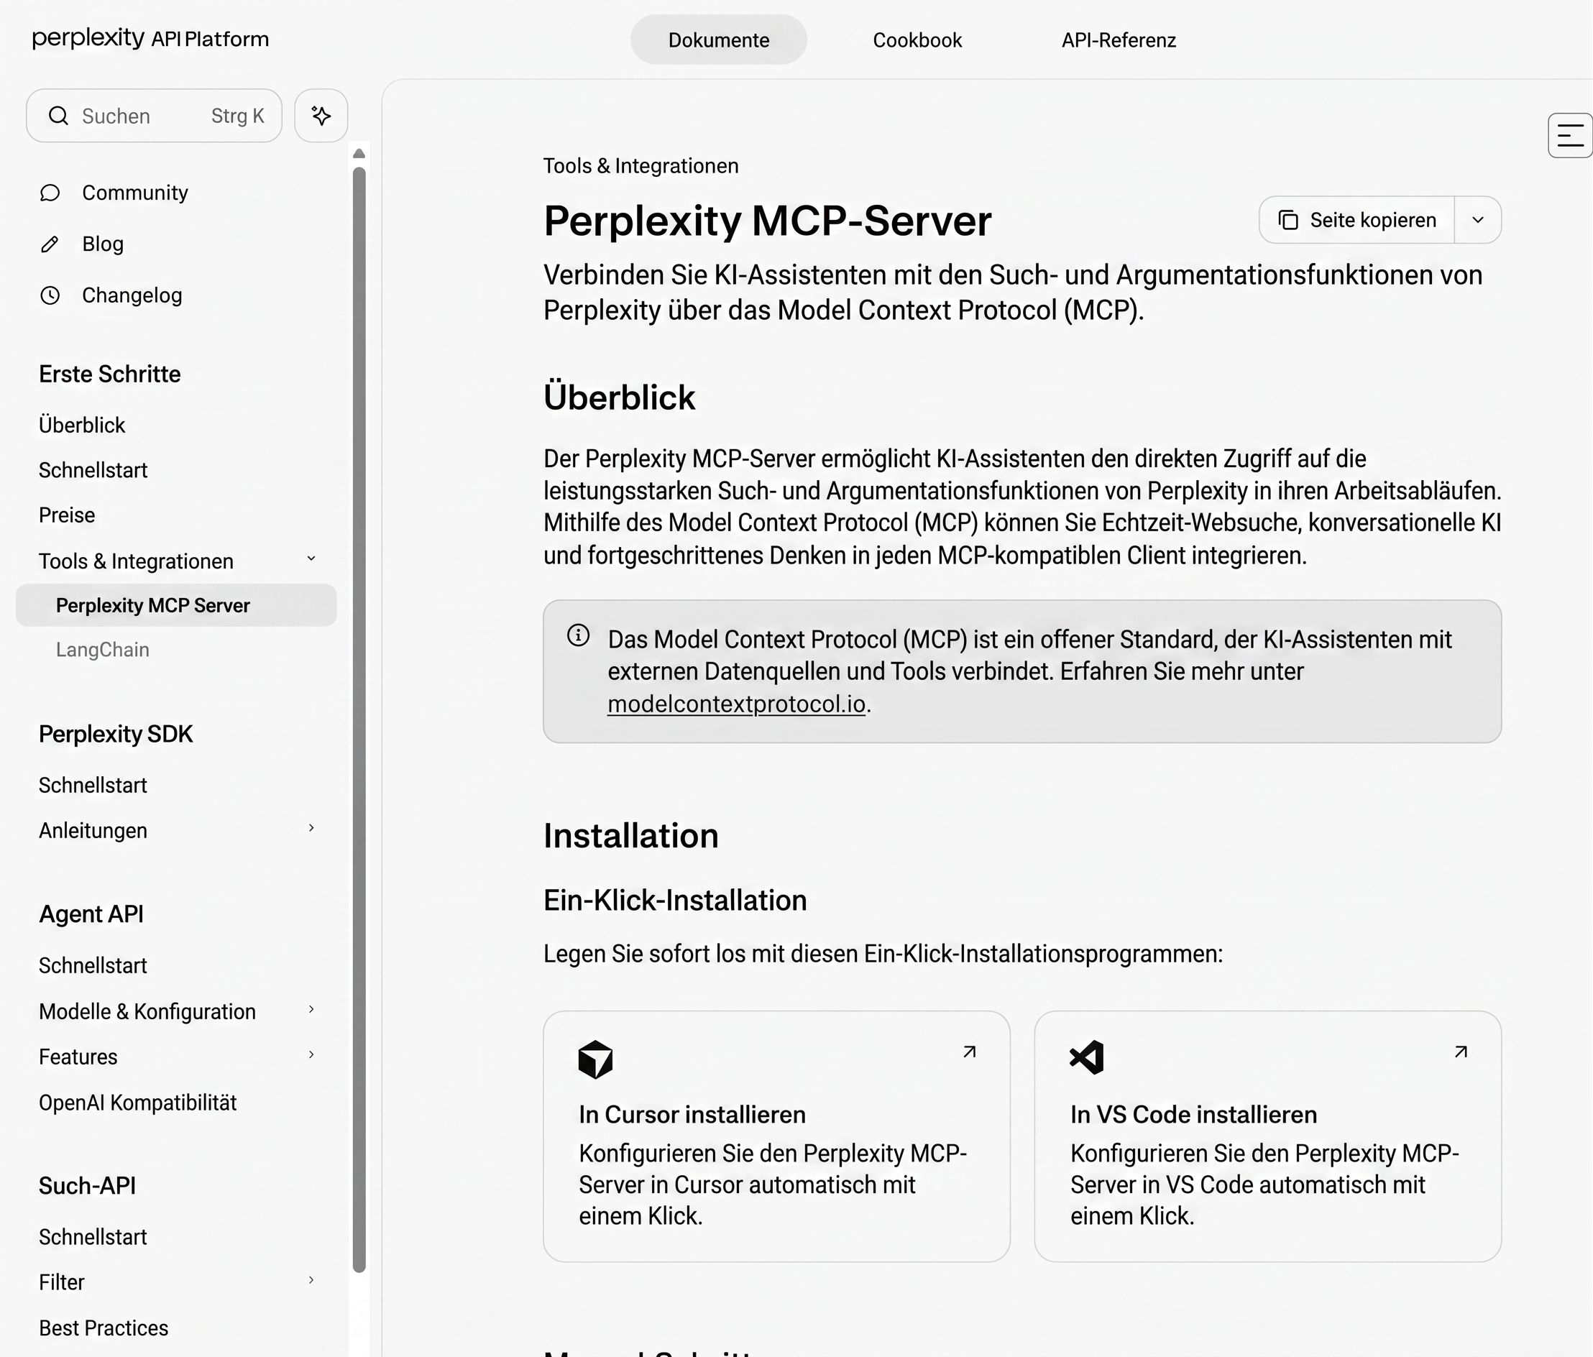The image size is (1593, 1357).
Task: Open the LangChain sidebar item
Action: (x=103, y=650)
